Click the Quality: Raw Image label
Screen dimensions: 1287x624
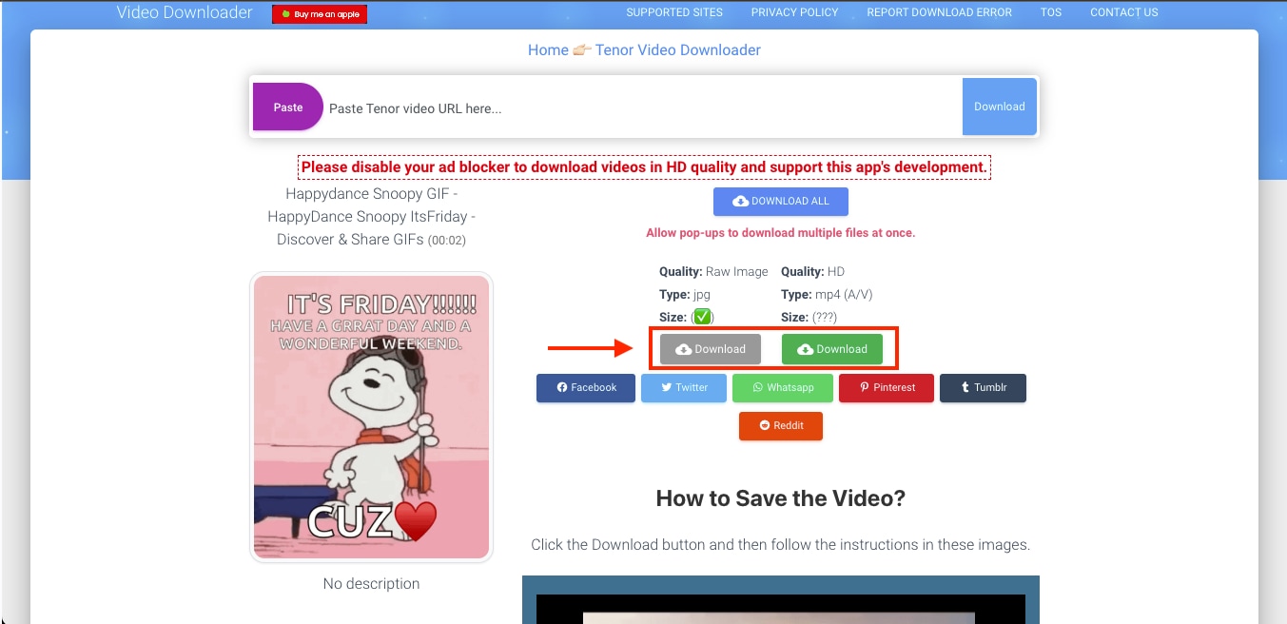coord(713,272)
